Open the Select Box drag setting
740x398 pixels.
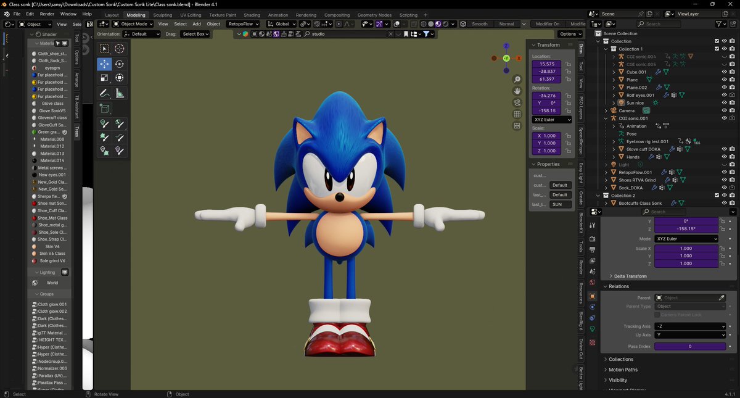point(195,34)
